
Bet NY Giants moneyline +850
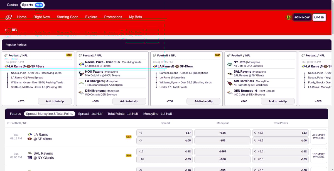pyautogui.click(x=222, y=159)
